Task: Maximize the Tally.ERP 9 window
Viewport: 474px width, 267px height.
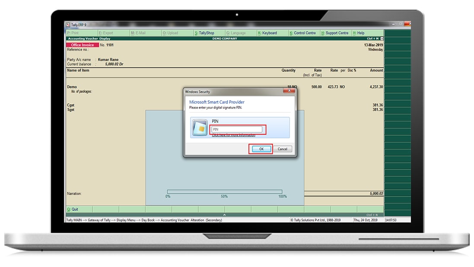Action: click(400, 24)
